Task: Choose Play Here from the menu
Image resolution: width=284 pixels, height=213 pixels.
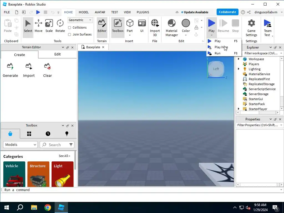Action: pos(224,47)
